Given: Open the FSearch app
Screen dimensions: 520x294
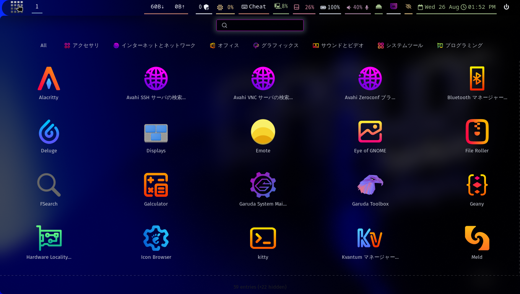Looking at the screenshot, I should click(x=49, y=189).
